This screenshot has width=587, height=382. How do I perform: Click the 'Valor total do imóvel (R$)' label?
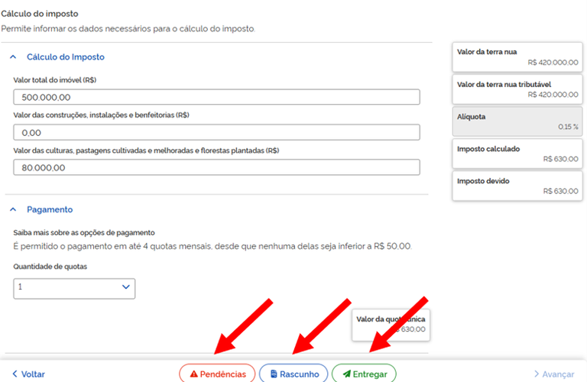(x=55, y=80)
